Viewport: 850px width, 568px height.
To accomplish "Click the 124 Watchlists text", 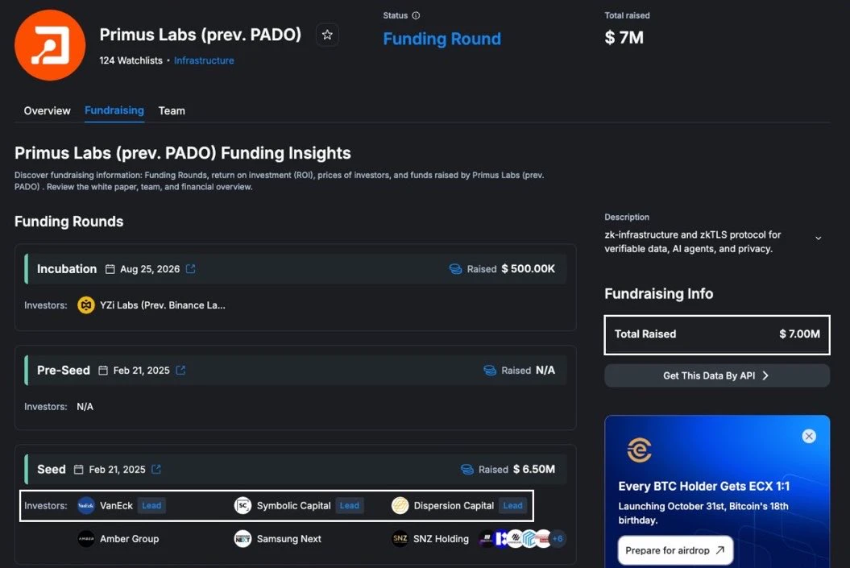I will coord(131,60).
